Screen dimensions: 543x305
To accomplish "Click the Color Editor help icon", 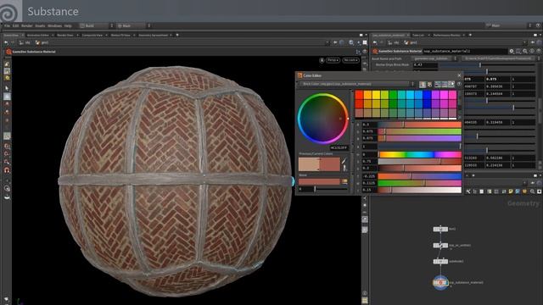I will (x=459, y=84).
